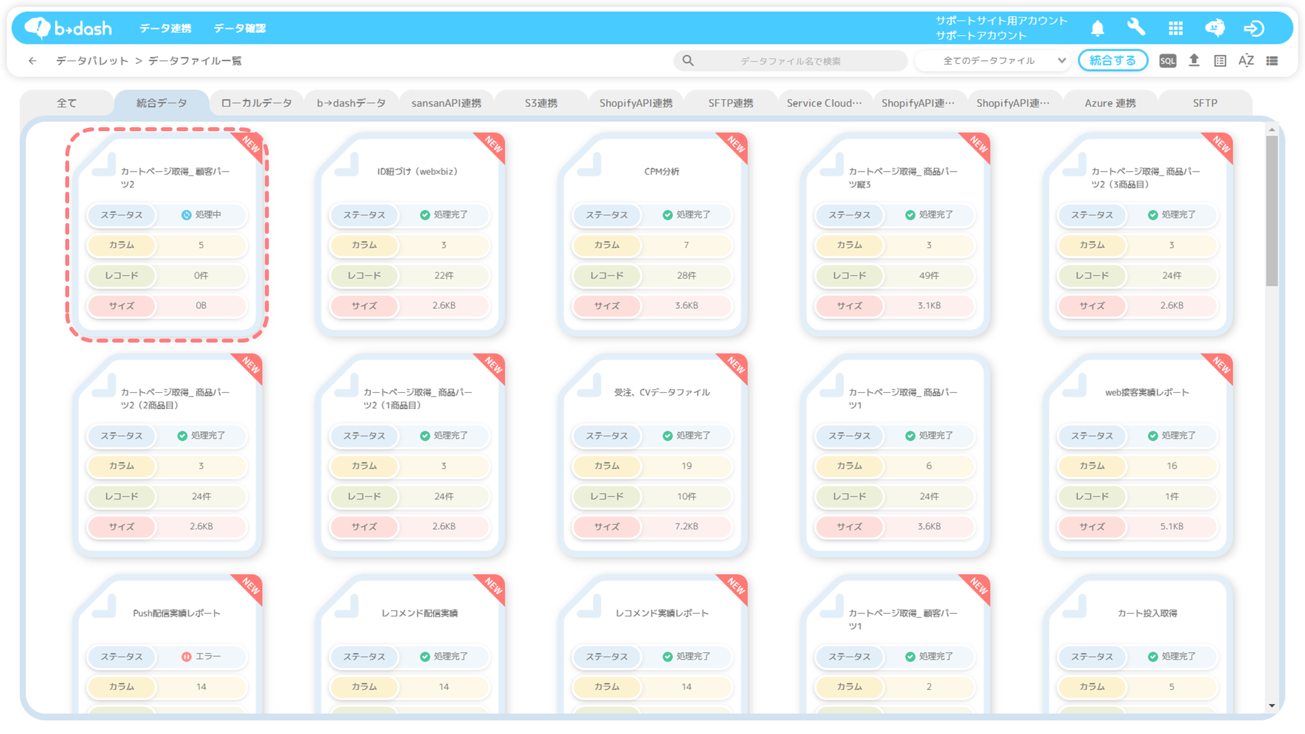Open the notification bell
Image resolution: width=1305 pixels, height=734 pixels.
click(1098, 28)
